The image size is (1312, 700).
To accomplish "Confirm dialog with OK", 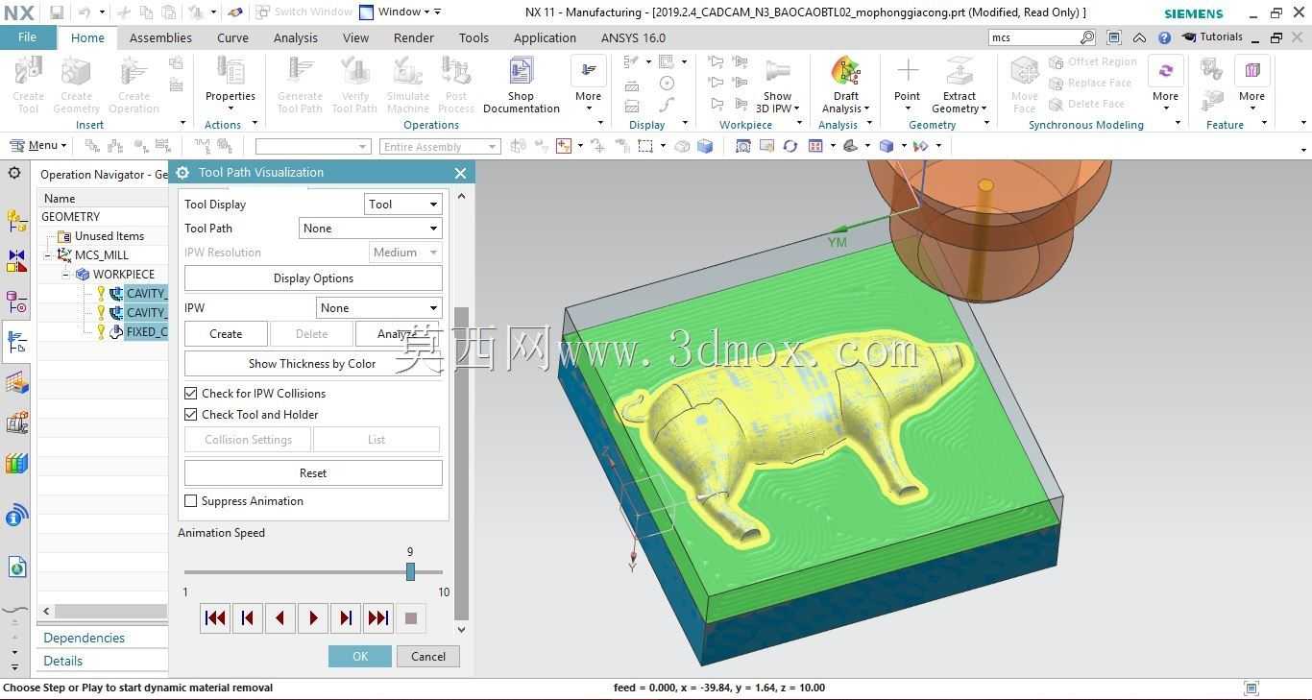I will pyautogui.click(x=360, y=657).
